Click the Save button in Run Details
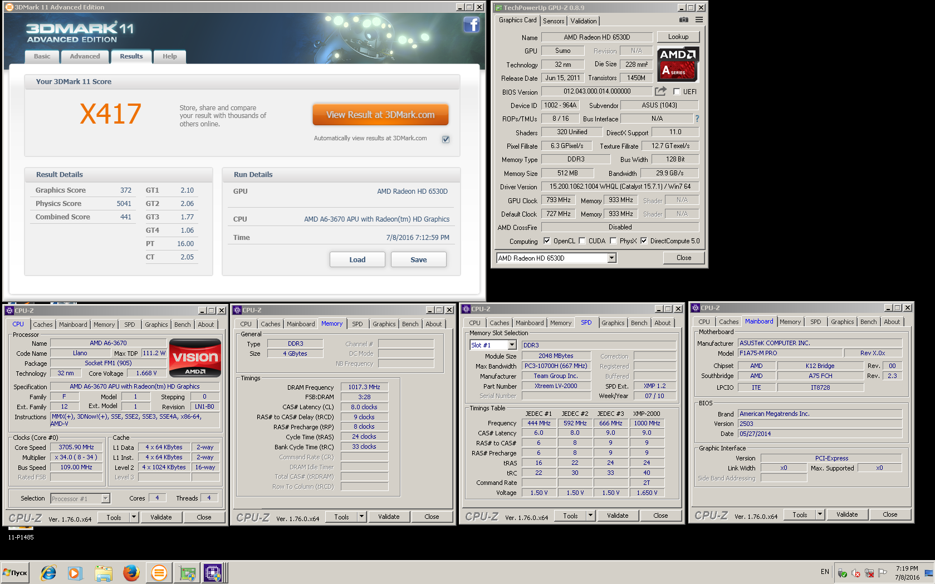The image size is (935, 584). point(419,259)
